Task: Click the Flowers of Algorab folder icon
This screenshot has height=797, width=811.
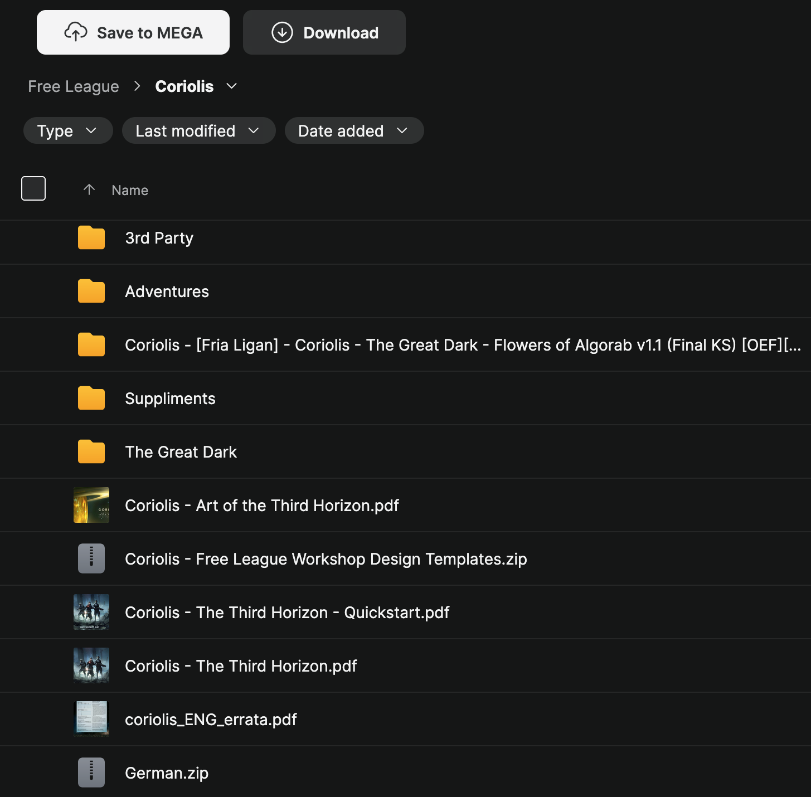Action: point(91,345)
